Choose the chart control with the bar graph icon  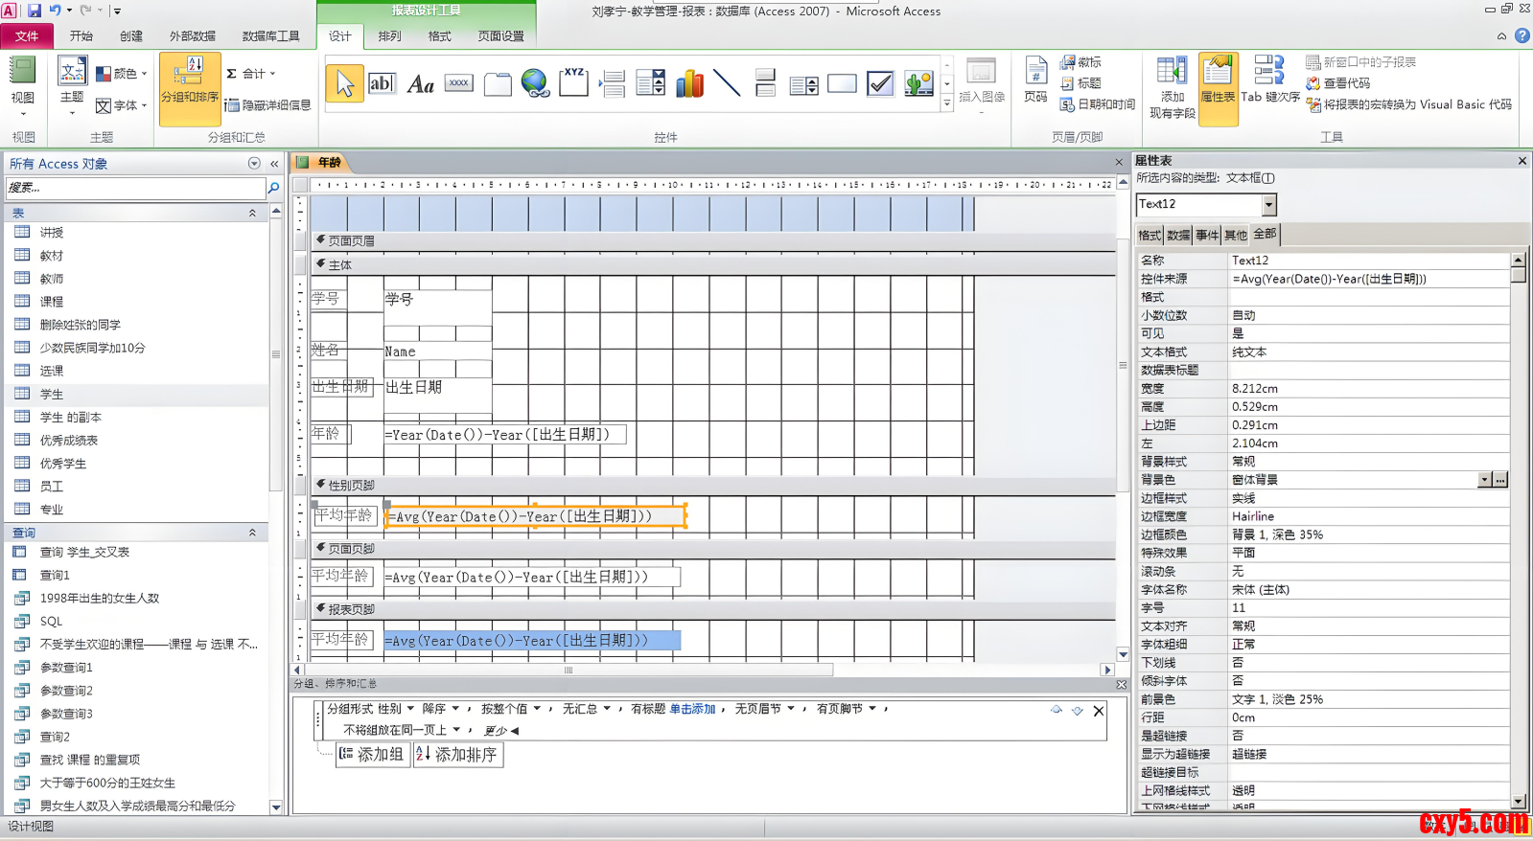point(689,84)
